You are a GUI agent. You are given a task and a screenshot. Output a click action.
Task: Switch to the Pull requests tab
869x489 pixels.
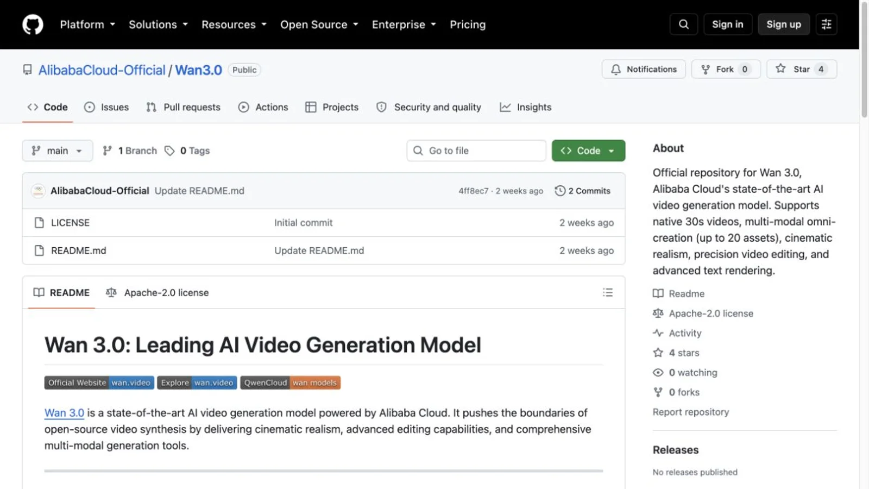pyautogui.click(x=183, y=107)
